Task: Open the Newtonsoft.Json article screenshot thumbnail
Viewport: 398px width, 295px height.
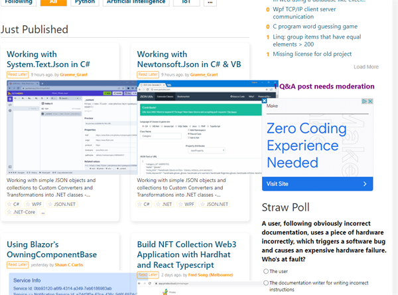Action: click(200, 128)
